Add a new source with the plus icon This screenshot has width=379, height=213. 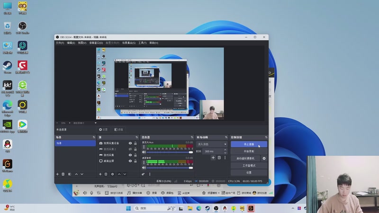[100, 174]
